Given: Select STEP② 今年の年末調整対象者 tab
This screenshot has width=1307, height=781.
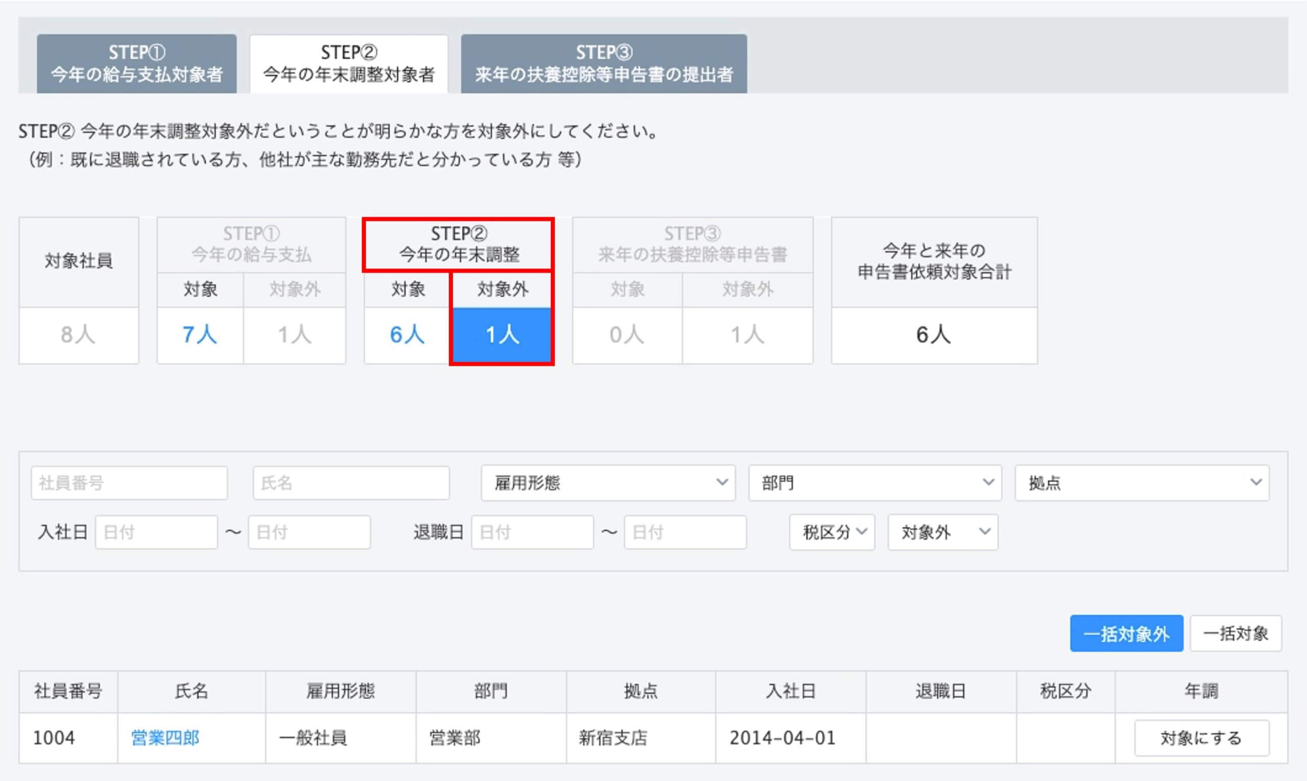Looking at the screenshot, I should point(349,64).
